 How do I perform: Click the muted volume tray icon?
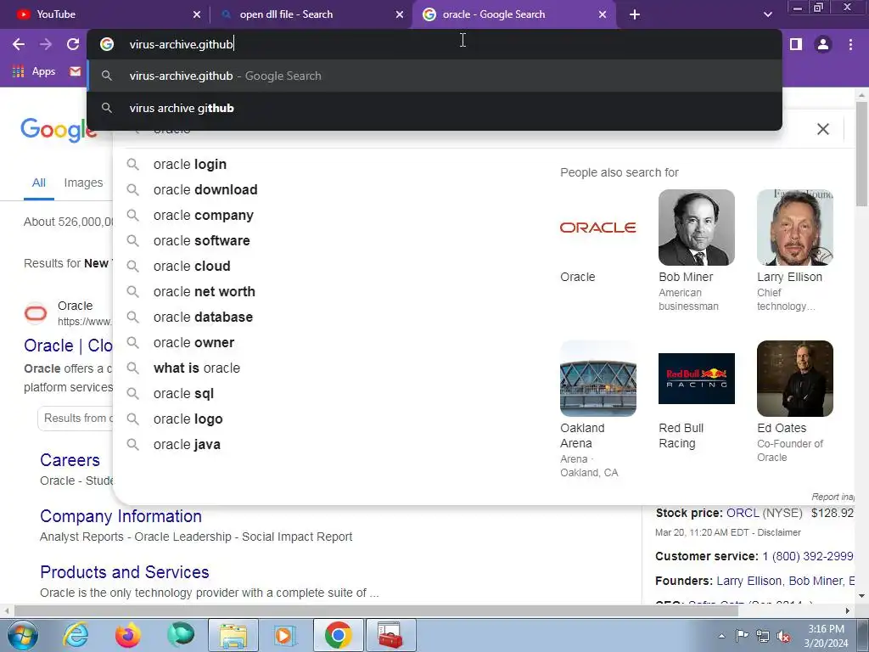click(783, 637)
